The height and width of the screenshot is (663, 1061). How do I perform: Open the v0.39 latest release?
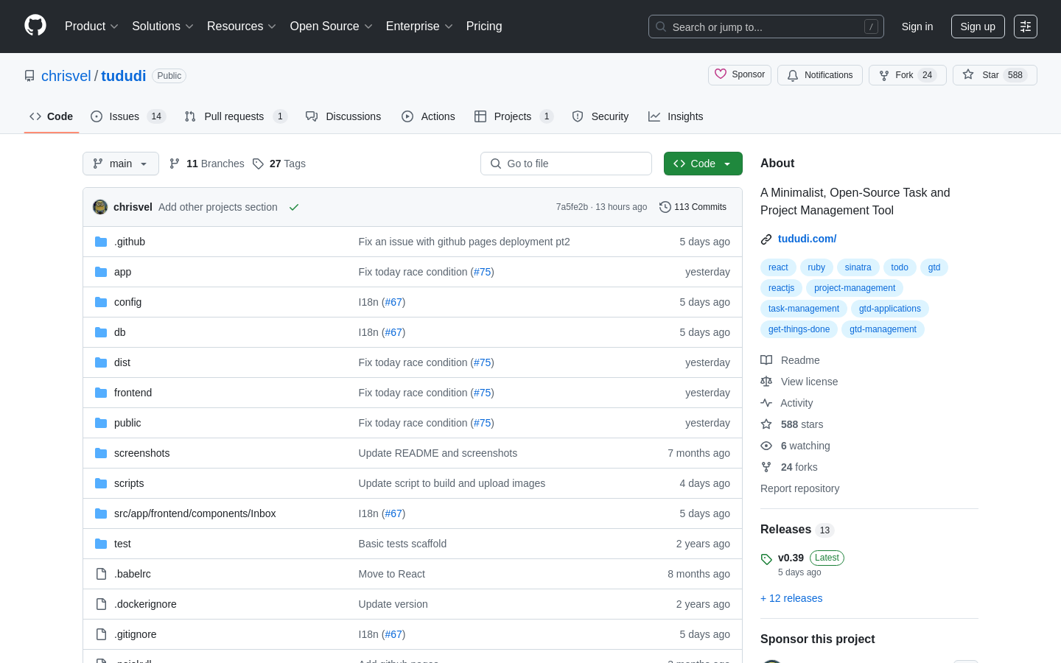[x=791, y=558]
